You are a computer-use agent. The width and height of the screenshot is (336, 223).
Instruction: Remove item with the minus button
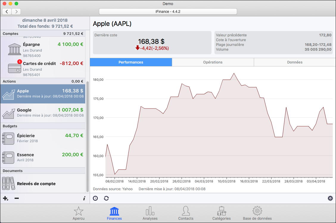coord(17,198)
